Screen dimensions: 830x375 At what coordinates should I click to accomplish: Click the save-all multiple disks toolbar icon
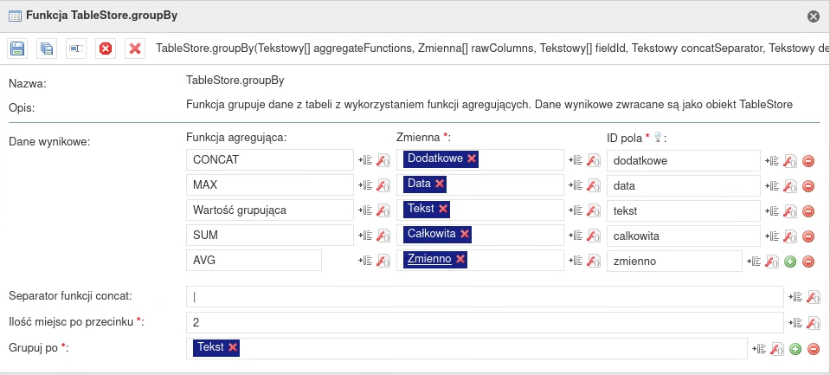[47, 48]
